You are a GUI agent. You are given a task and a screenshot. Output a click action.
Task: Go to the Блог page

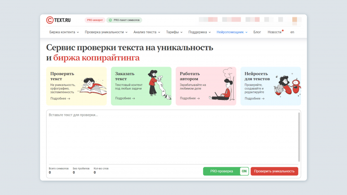(x=257, y=32)
